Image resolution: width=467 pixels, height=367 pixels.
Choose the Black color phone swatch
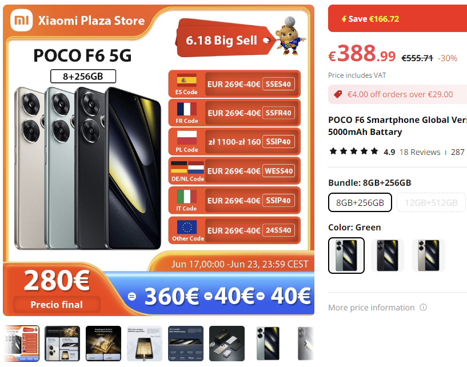387,256
